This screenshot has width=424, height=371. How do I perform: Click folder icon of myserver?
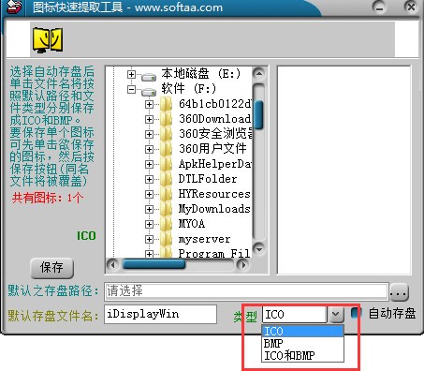[x=167, y=239]
